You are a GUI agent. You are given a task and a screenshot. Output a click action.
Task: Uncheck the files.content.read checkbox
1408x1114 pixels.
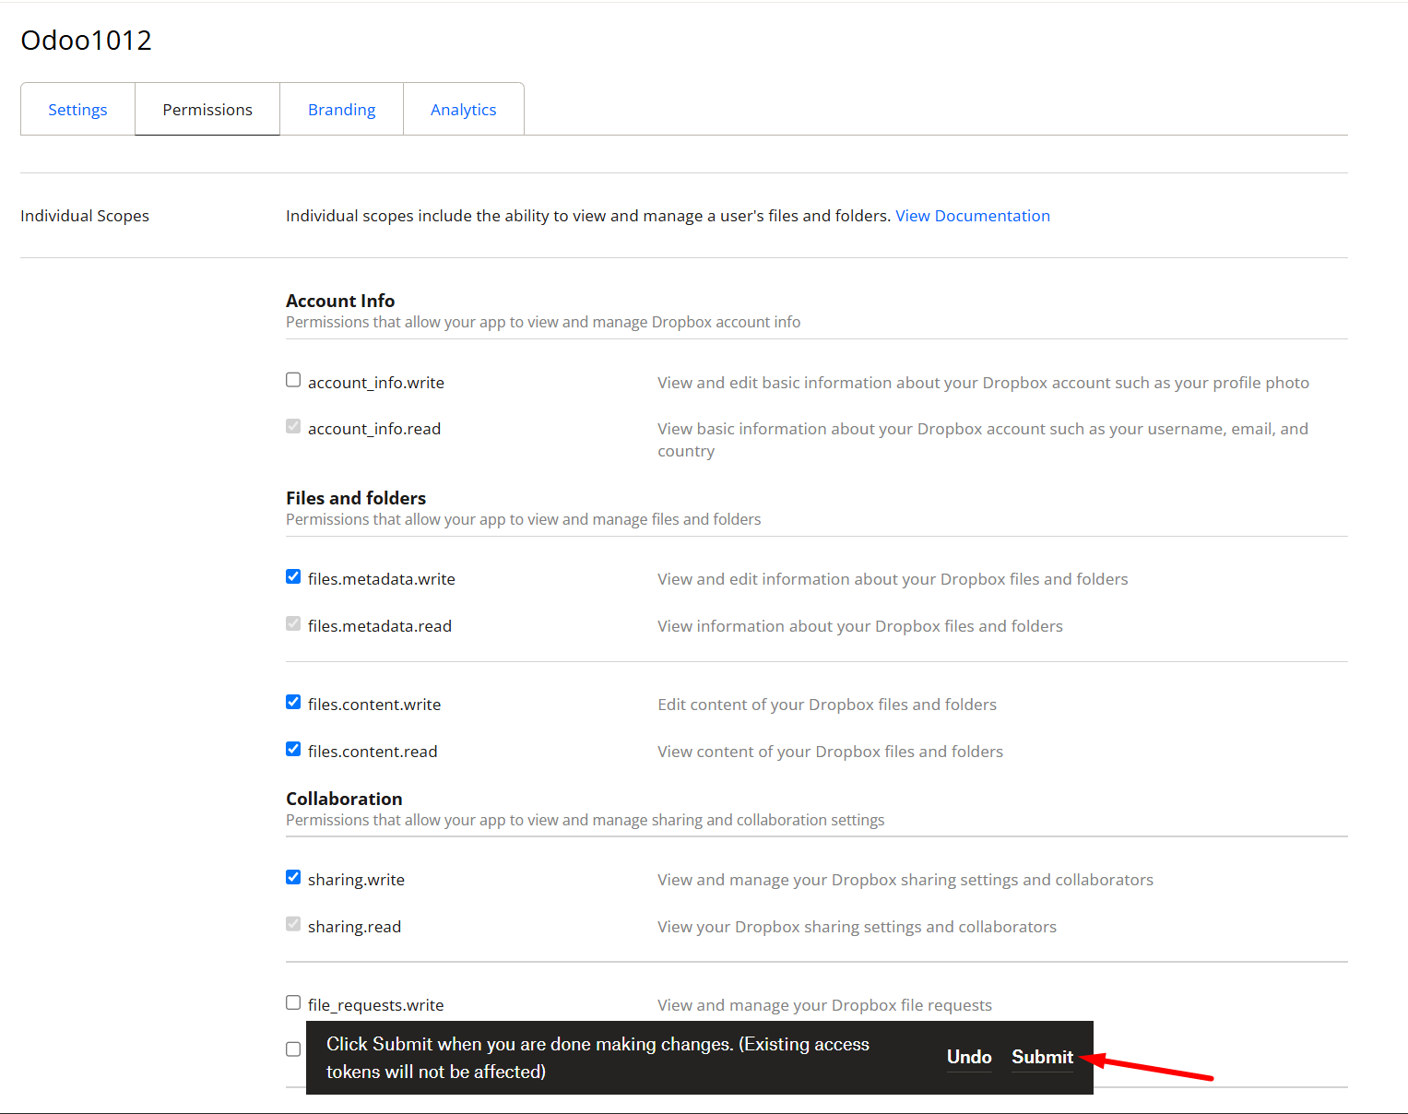point(293,749)
